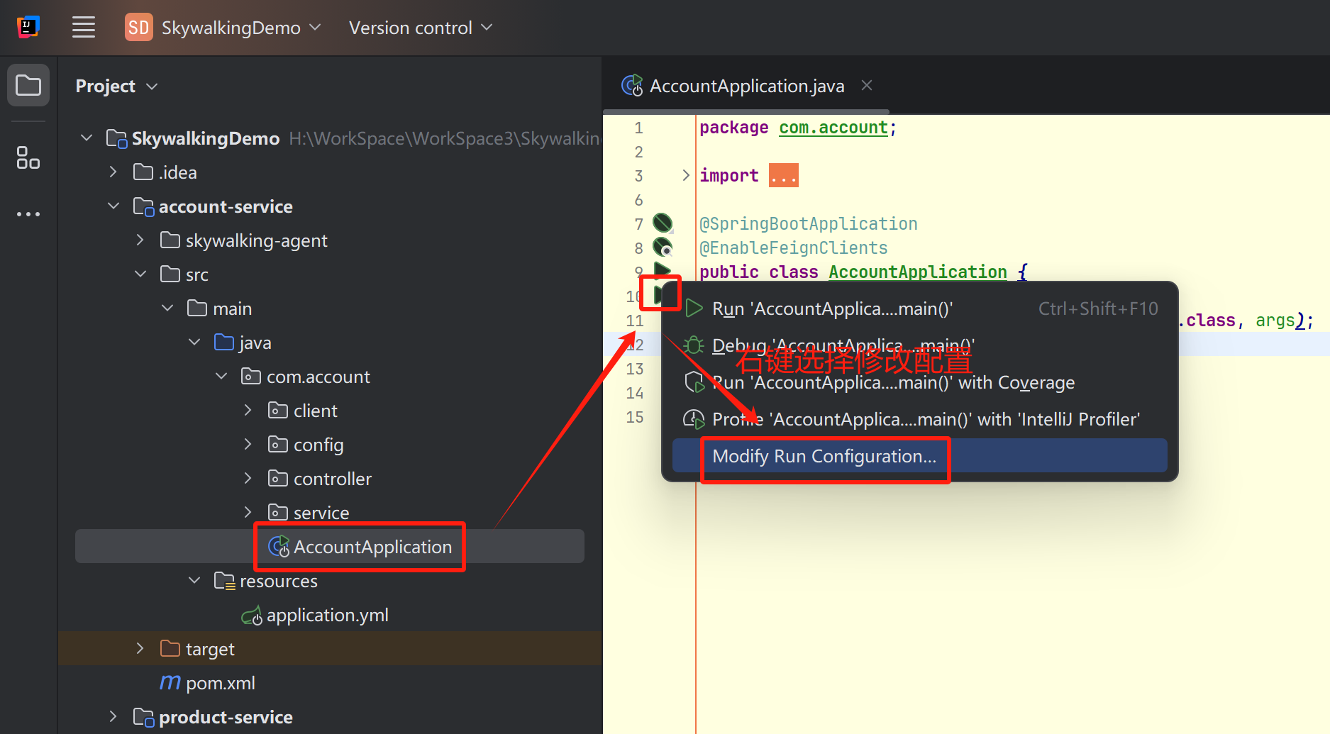Collapse the resources folder
This screenshot has width=1330, height=734.
[x=194, y=580]
